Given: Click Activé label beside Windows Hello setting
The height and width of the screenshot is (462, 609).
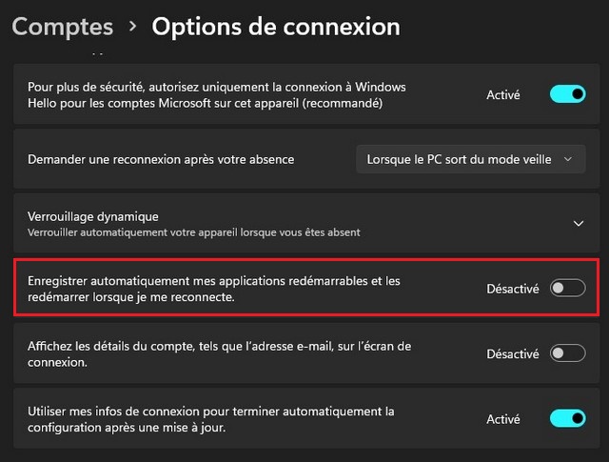Looking at the screenshot, I should (x=503, y=94).
